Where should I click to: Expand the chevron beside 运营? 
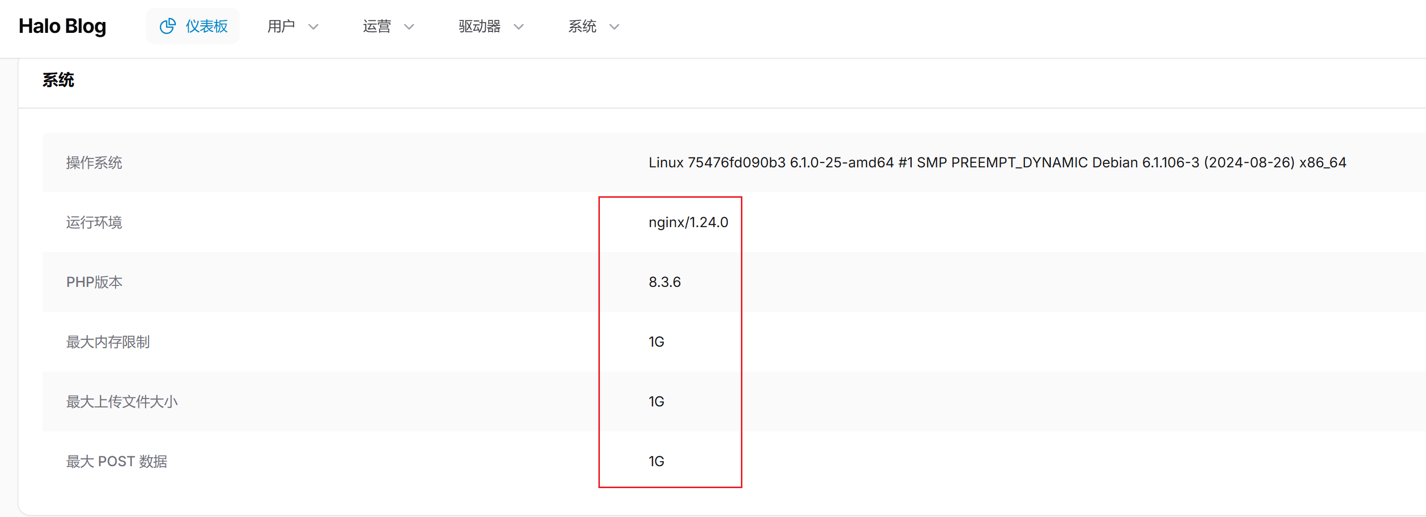point(409,26)
